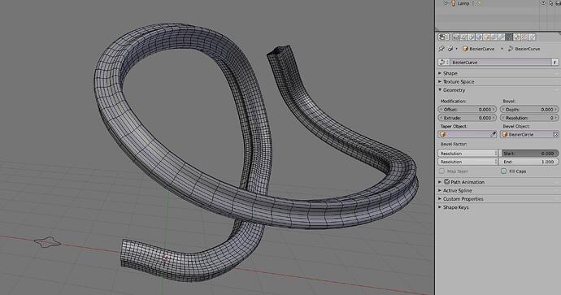Increase Depth with its right arrow
Screen dimensions: 561x295
coord(556,110)
